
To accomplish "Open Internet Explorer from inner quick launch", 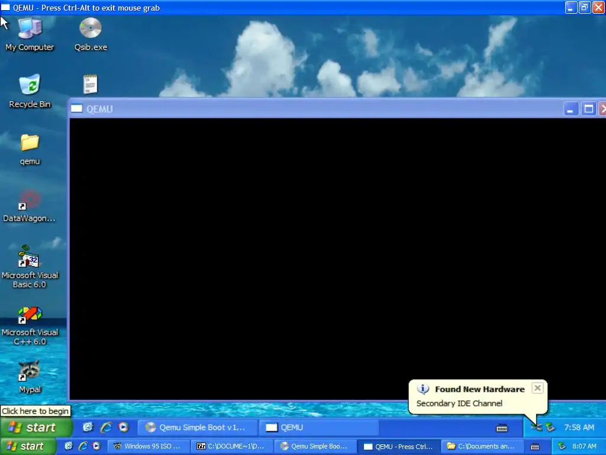I will pos(106,427).
